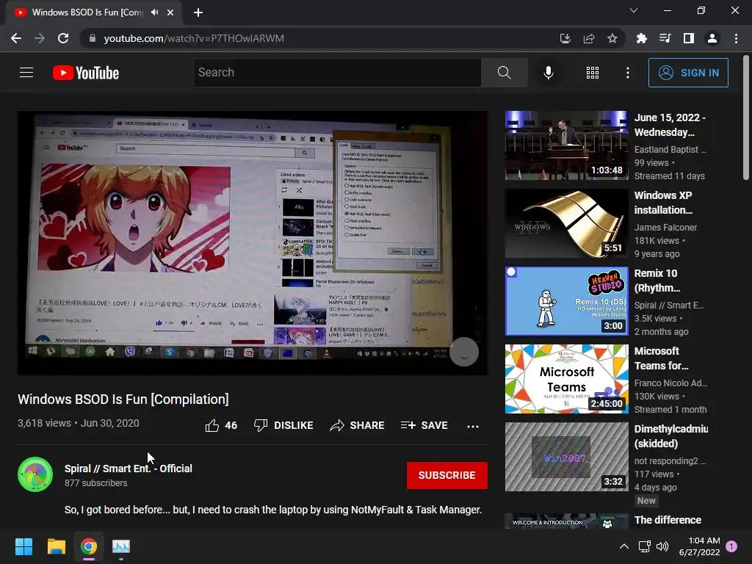Open Chrome from the taskbar
Image resolution: width=752 pixels, height=564 pixels.
[x=89, y=546]
